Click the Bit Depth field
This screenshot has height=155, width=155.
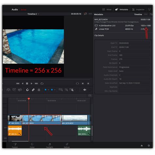pyautogui.click(x=134, y=63)
